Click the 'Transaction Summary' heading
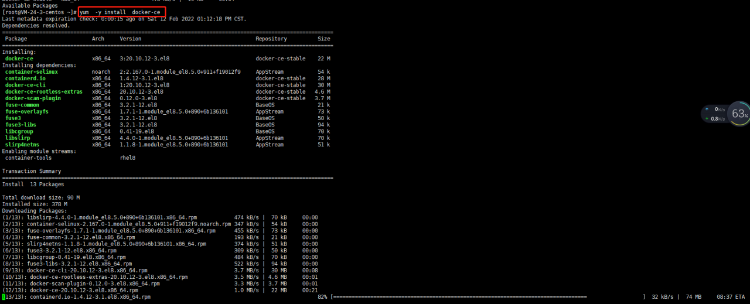The width and height of the screenshot is (750, 304). point(31,171)
